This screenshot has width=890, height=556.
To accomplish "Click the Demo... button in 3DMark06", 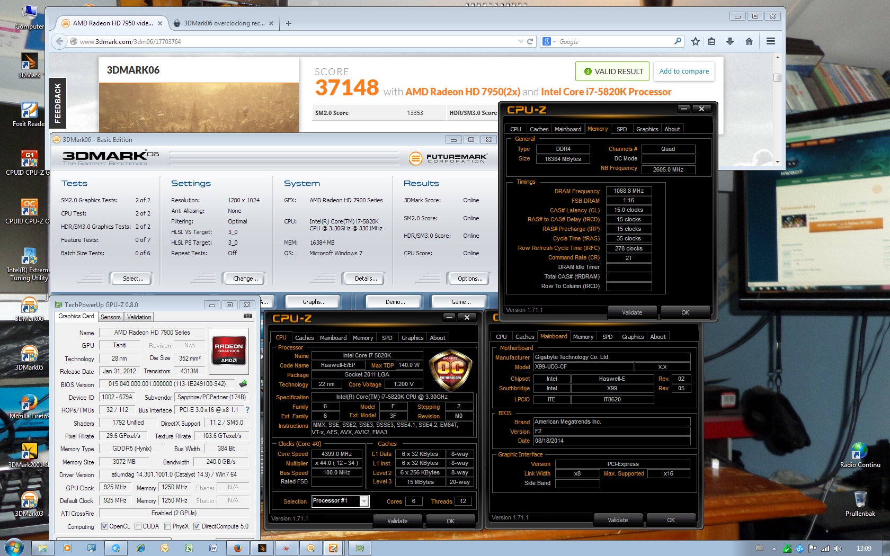I will click(395, 302).
